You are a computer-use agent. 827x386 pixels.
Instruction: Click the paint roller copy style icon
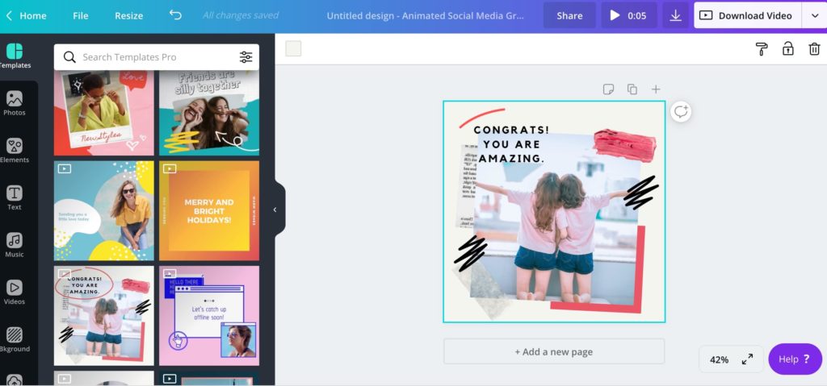(761, 49)
